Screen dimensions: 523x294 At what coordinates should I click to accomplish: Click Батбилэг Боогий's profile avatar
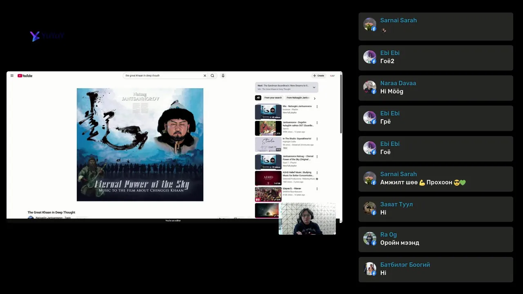(x=370, y=269)
